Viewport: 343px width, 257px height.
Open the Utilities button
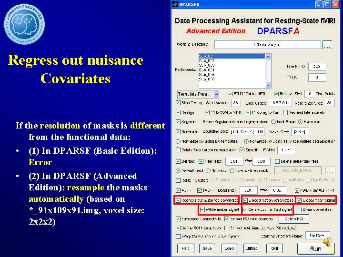[252, 248]
